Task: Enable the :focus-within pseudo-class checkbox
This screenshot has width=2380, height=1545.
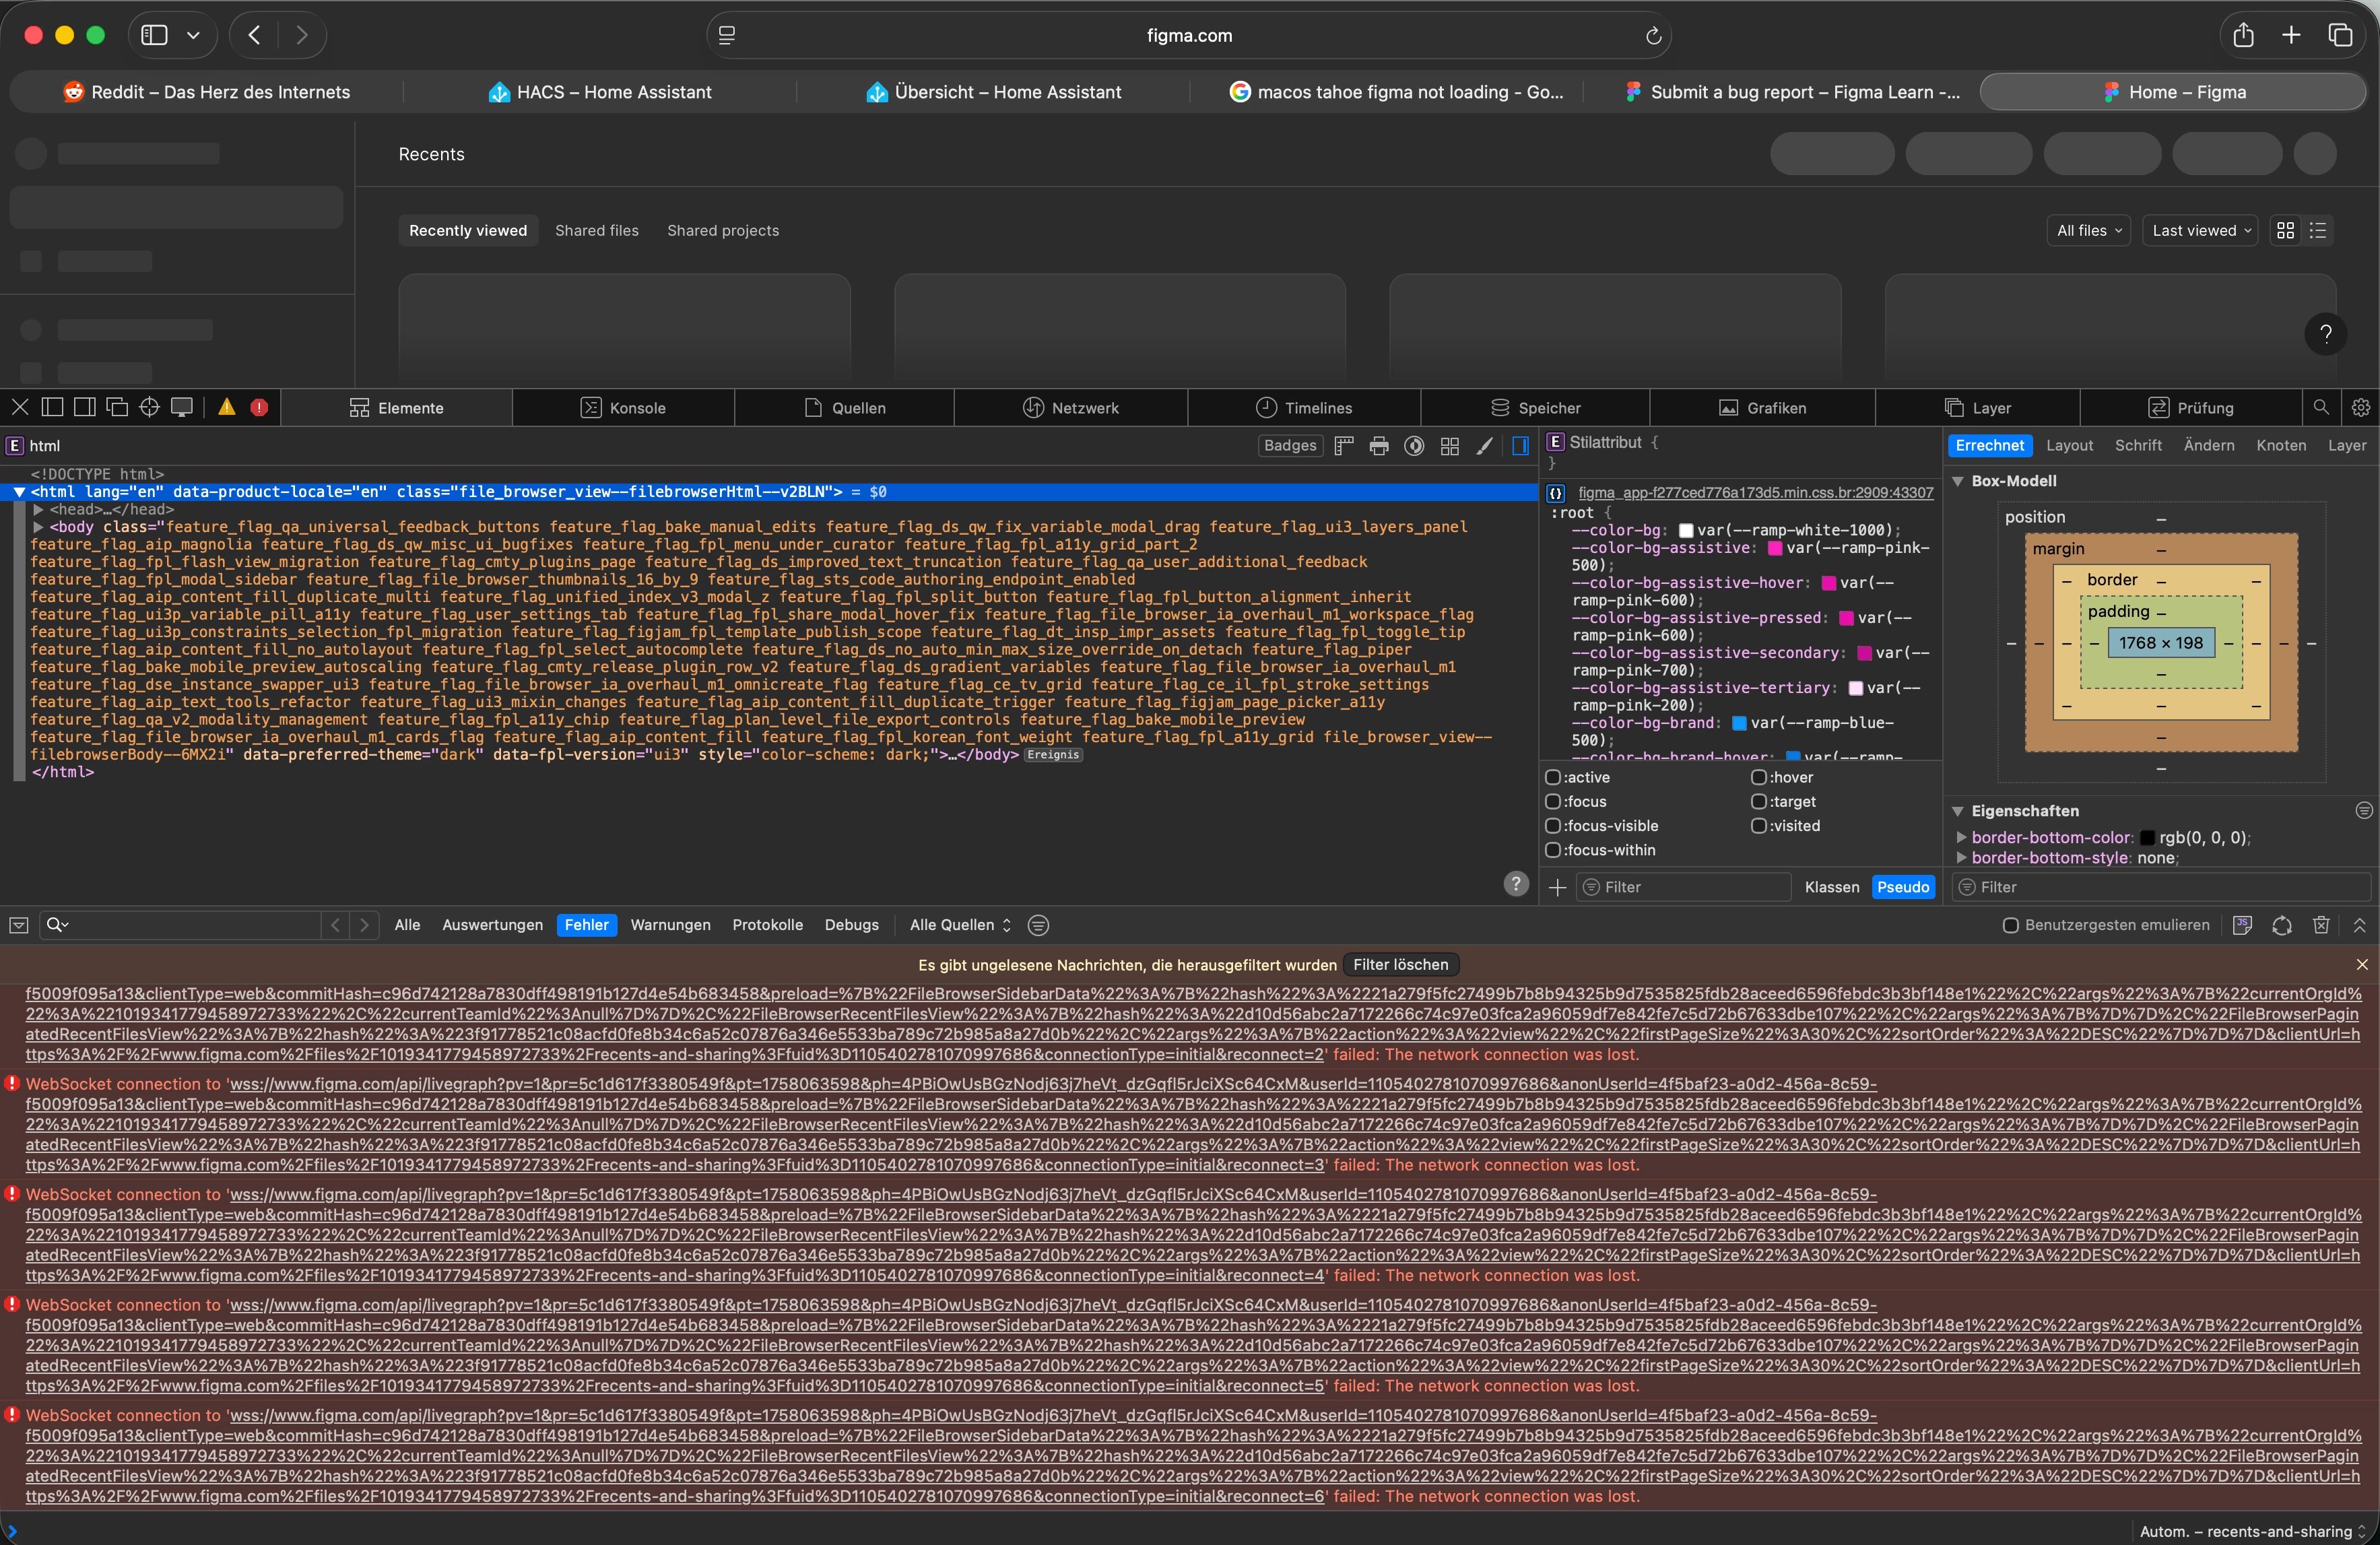Action: [1553, 850]
